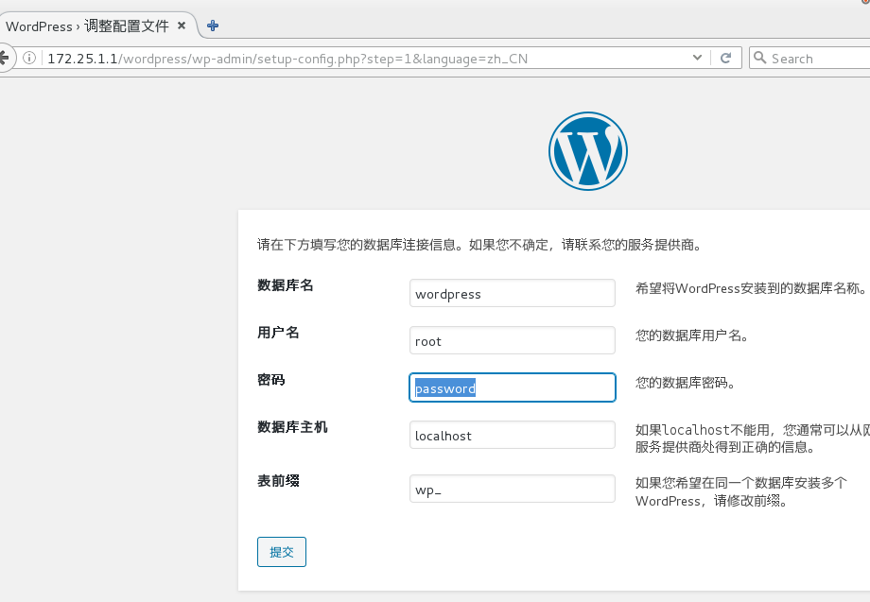
Task: Click the 希望将WordPress安装到的数据库名称 description
Action: point(751,288)
